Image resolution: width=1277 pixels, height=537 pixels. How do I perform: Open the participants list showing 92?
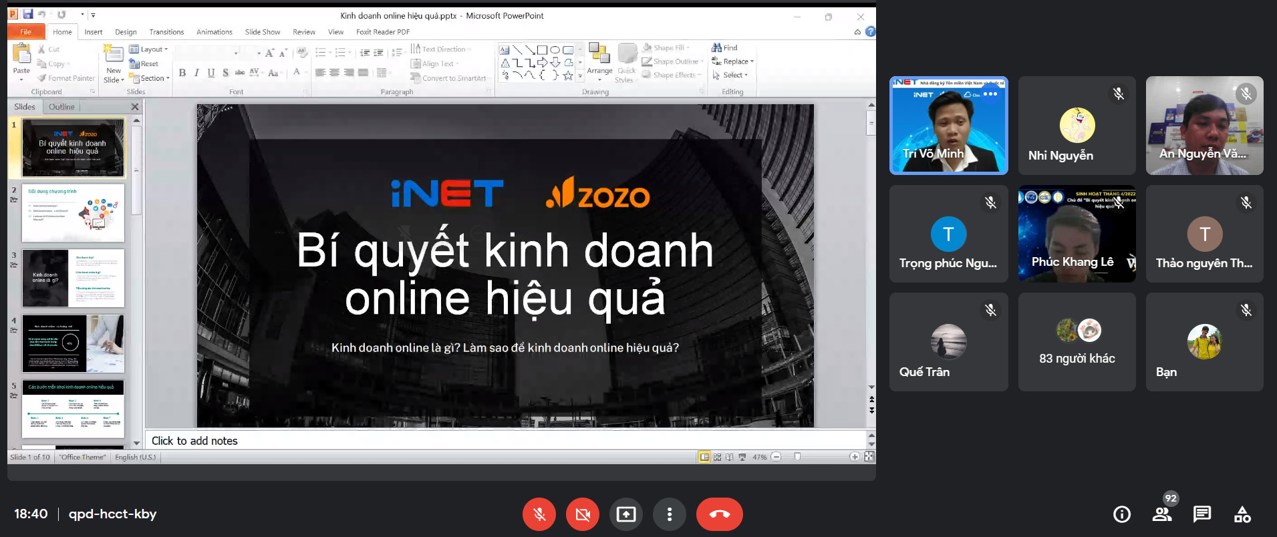pos(1162,514)
